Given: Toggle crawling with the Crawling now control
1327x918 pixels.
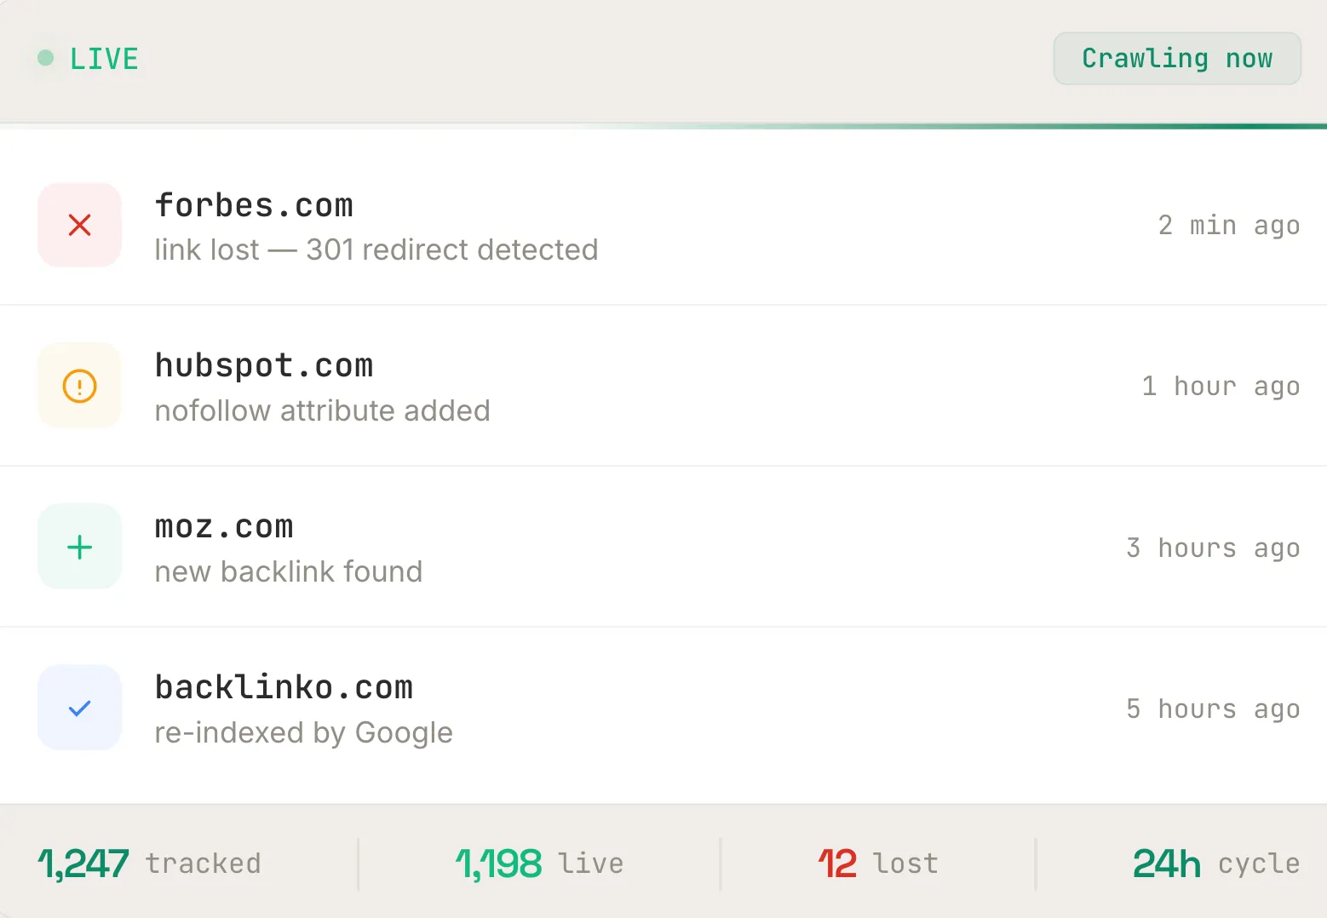Looking at the screenshot, I should (x=1176, y=58).
